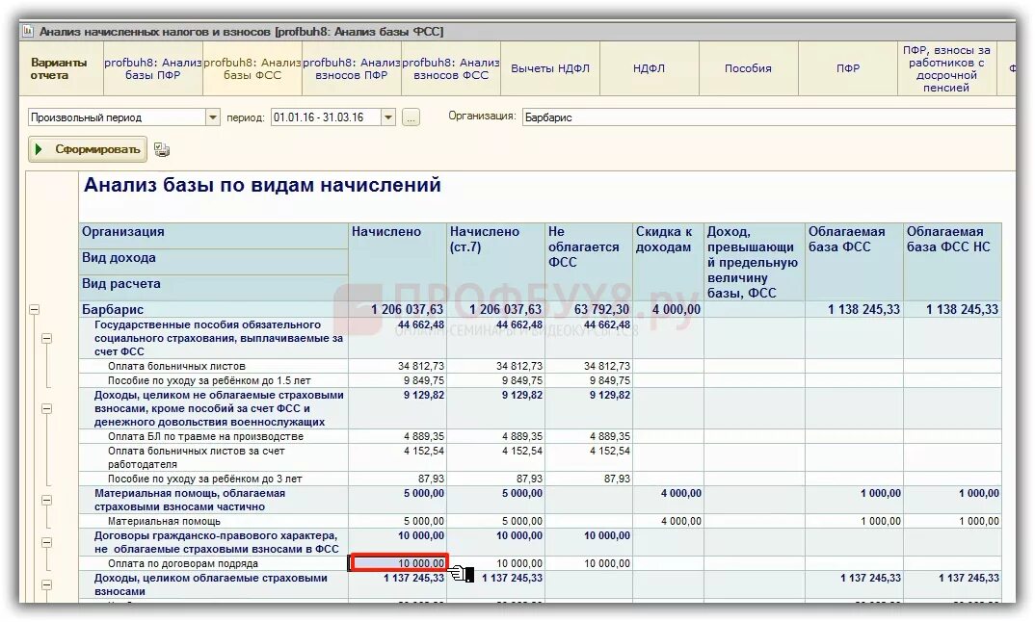1035x622 pixels.
Task: Click the report title Анализ базы по видам начислений
Action: click(x=262, y=185)
